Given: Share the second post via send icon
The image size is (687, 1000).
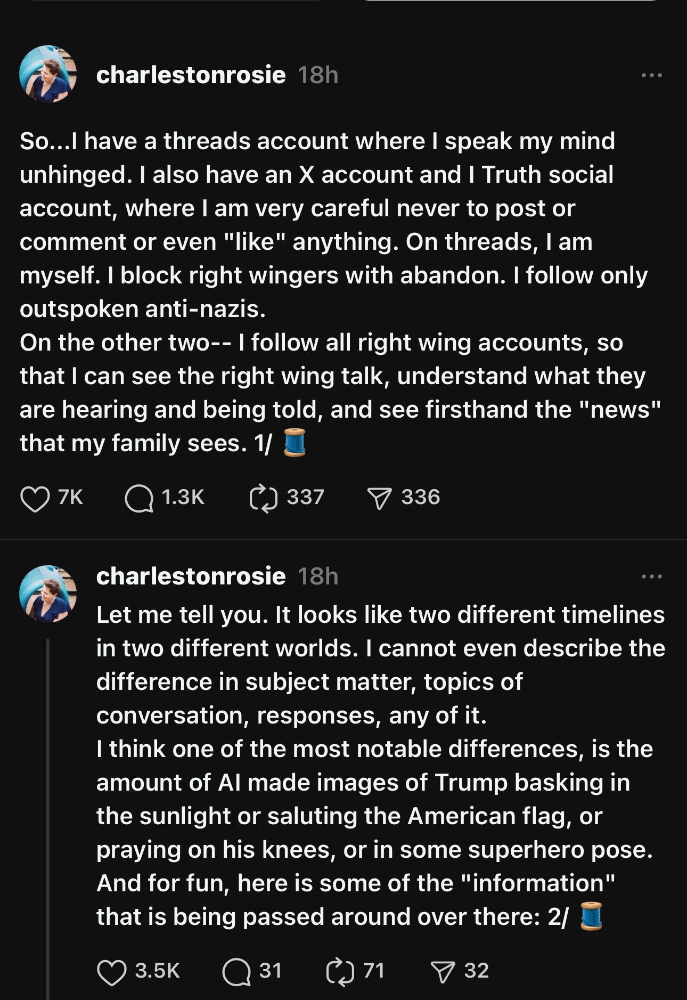Looking at the screenshot, I should tap(443, 971).
